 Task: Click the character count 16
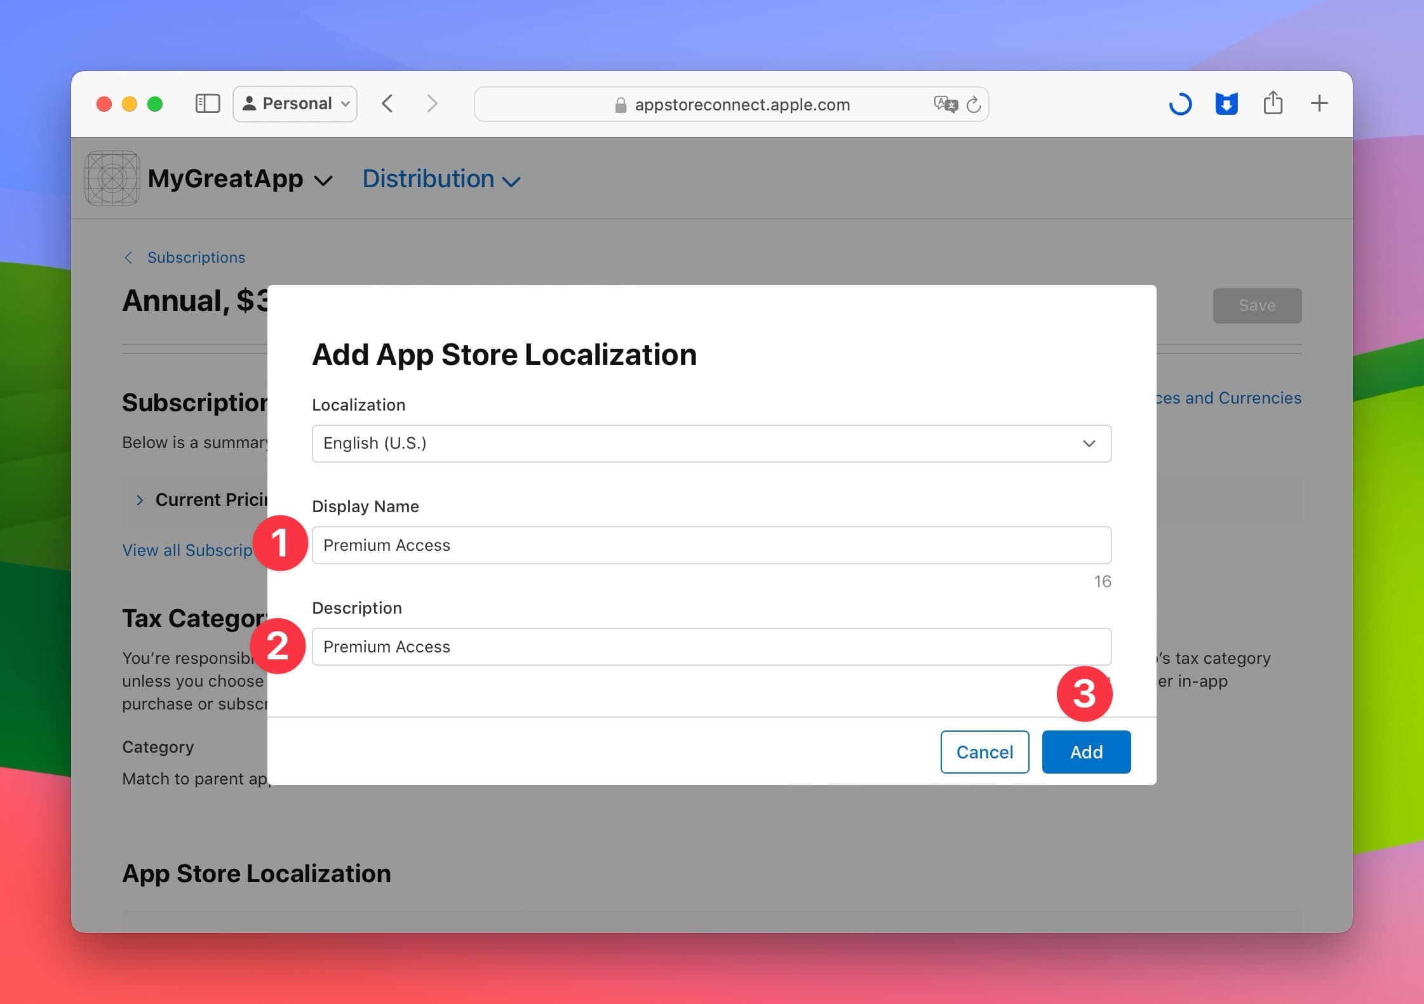coord(1102,581)
